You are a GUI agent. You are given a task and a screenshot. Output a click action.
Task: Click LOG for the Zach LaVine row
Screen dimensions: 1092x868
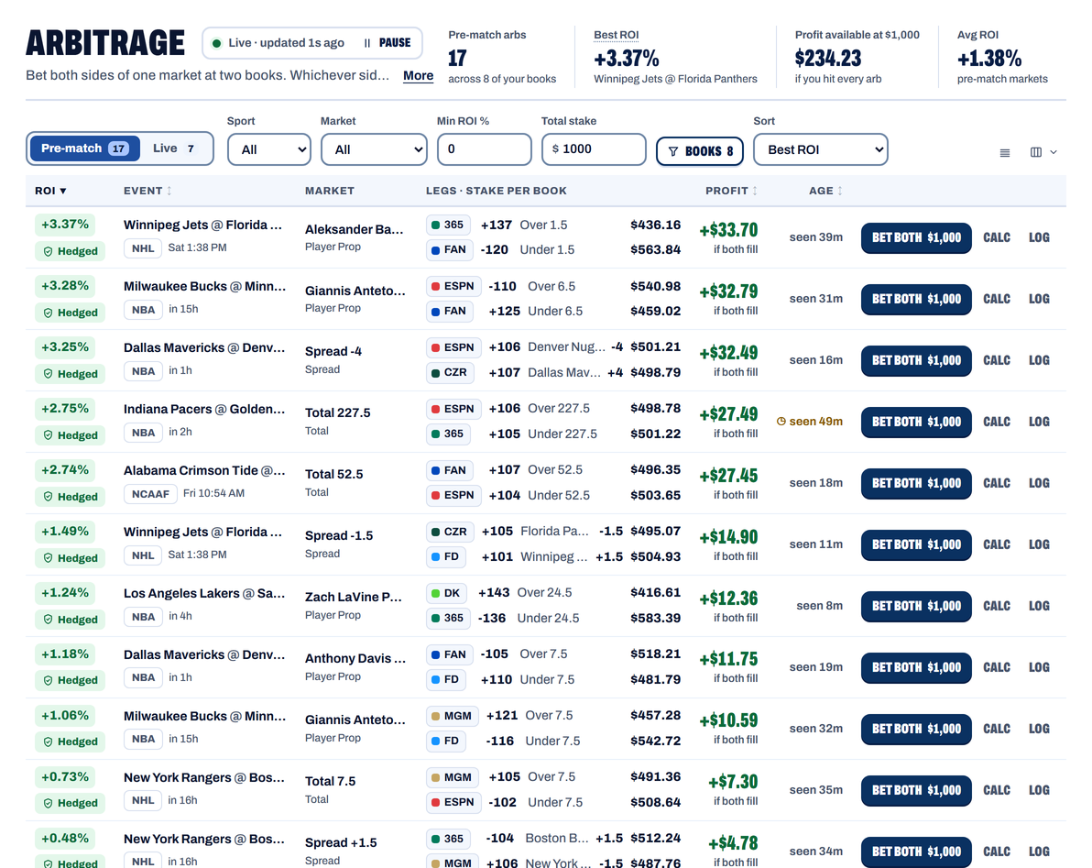[x=1038, y=606]
